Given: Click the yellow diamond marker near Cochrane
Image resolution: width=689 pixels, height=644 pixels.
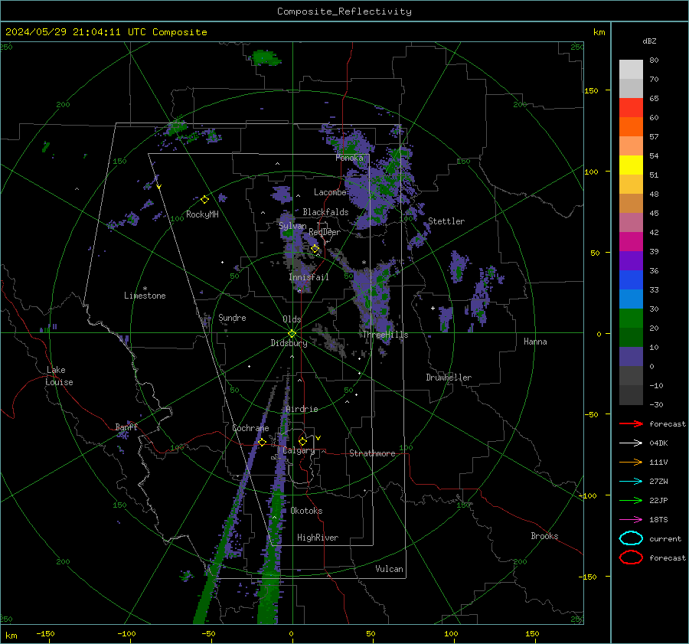Looking at the screenshot, I should click(263, 443).
